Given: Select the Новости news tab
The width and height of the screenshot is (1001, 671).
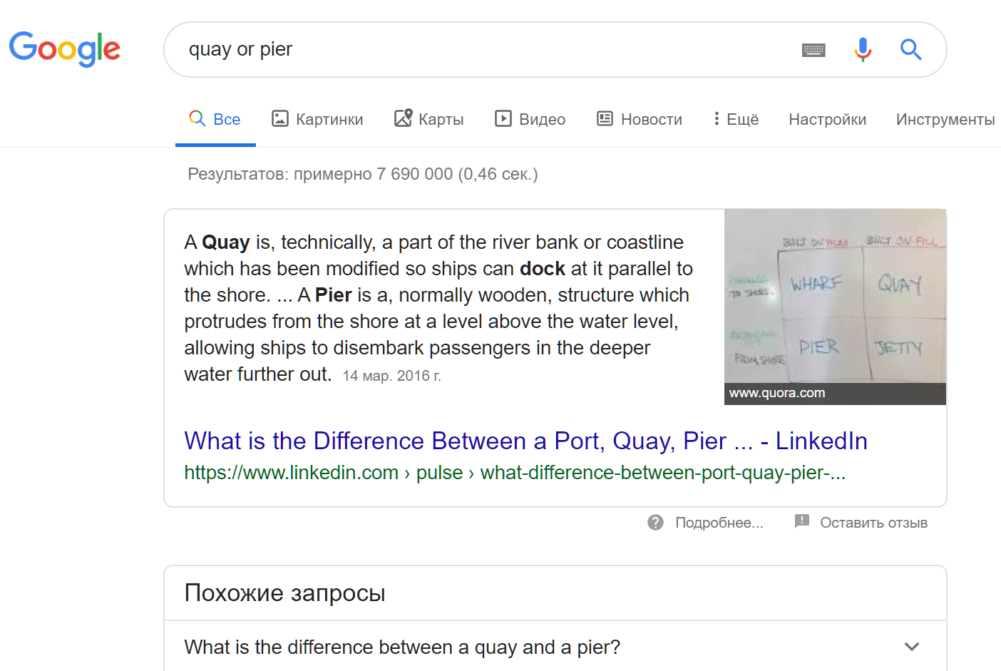Looking at the screenshot, I should pyautogui.click(x=640, y=119).
